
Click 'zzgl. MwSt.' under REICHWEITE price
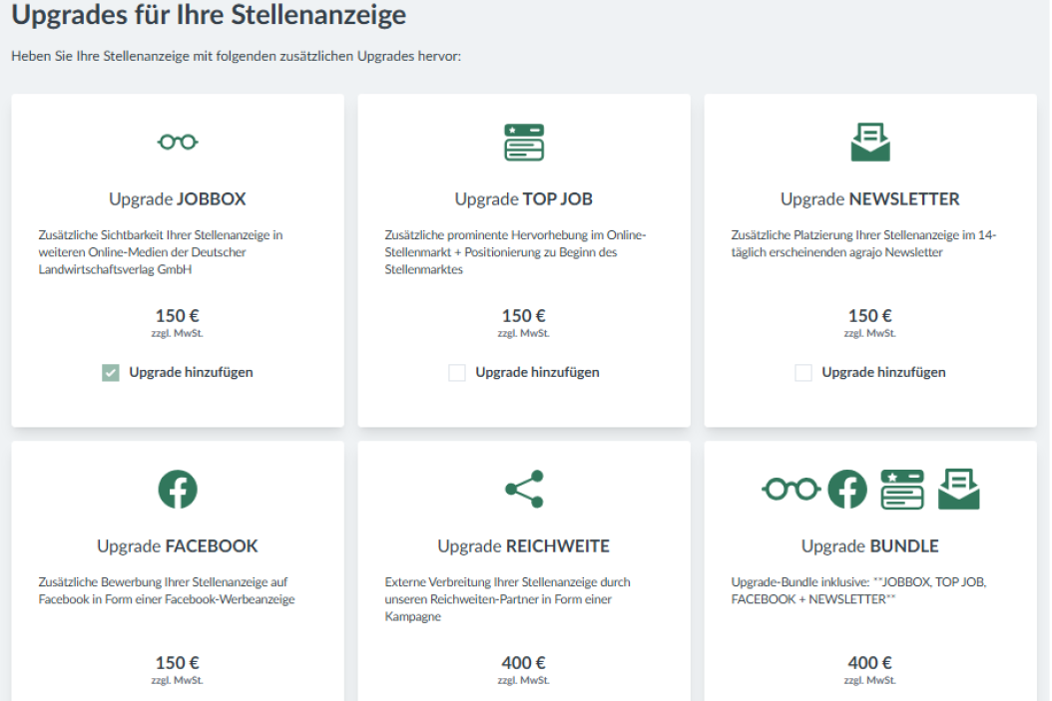(524, 681)
